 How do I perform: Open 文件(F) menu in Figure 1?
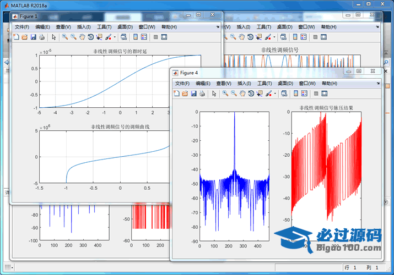click(x=22, y=27)
